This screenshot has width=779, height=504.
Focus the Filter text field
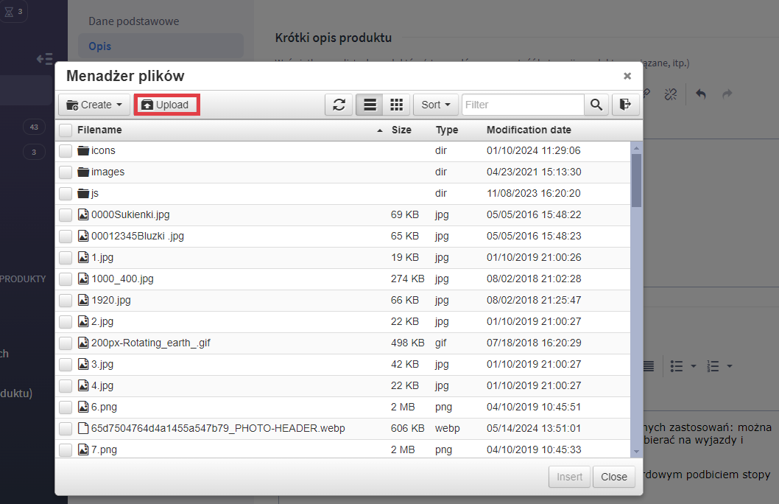click(523, 105)
